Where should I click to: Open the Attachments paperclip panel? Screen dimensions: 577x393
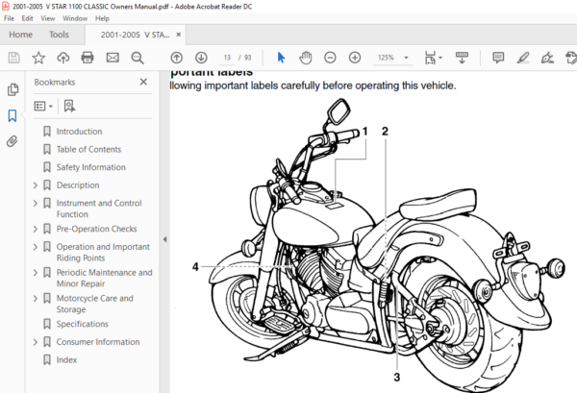(x=13, y=141)
